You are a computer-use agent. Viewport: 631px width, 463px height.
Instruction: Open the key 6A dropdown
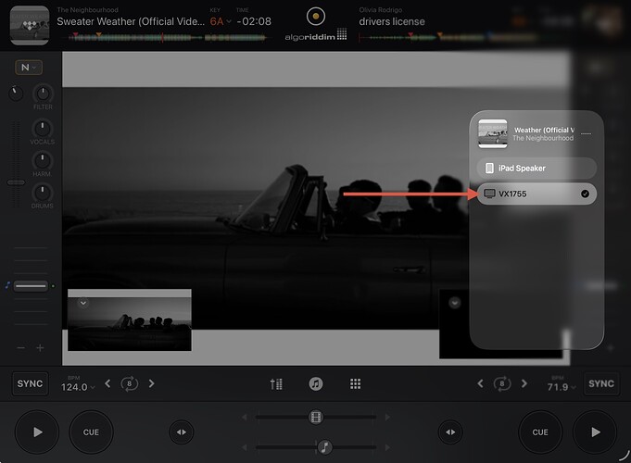pos(220,20)
